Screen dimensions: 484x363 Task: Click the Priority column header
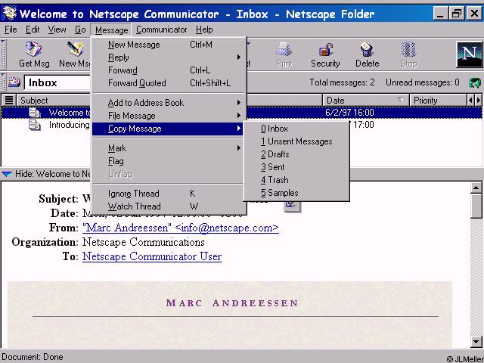[438, 101]
